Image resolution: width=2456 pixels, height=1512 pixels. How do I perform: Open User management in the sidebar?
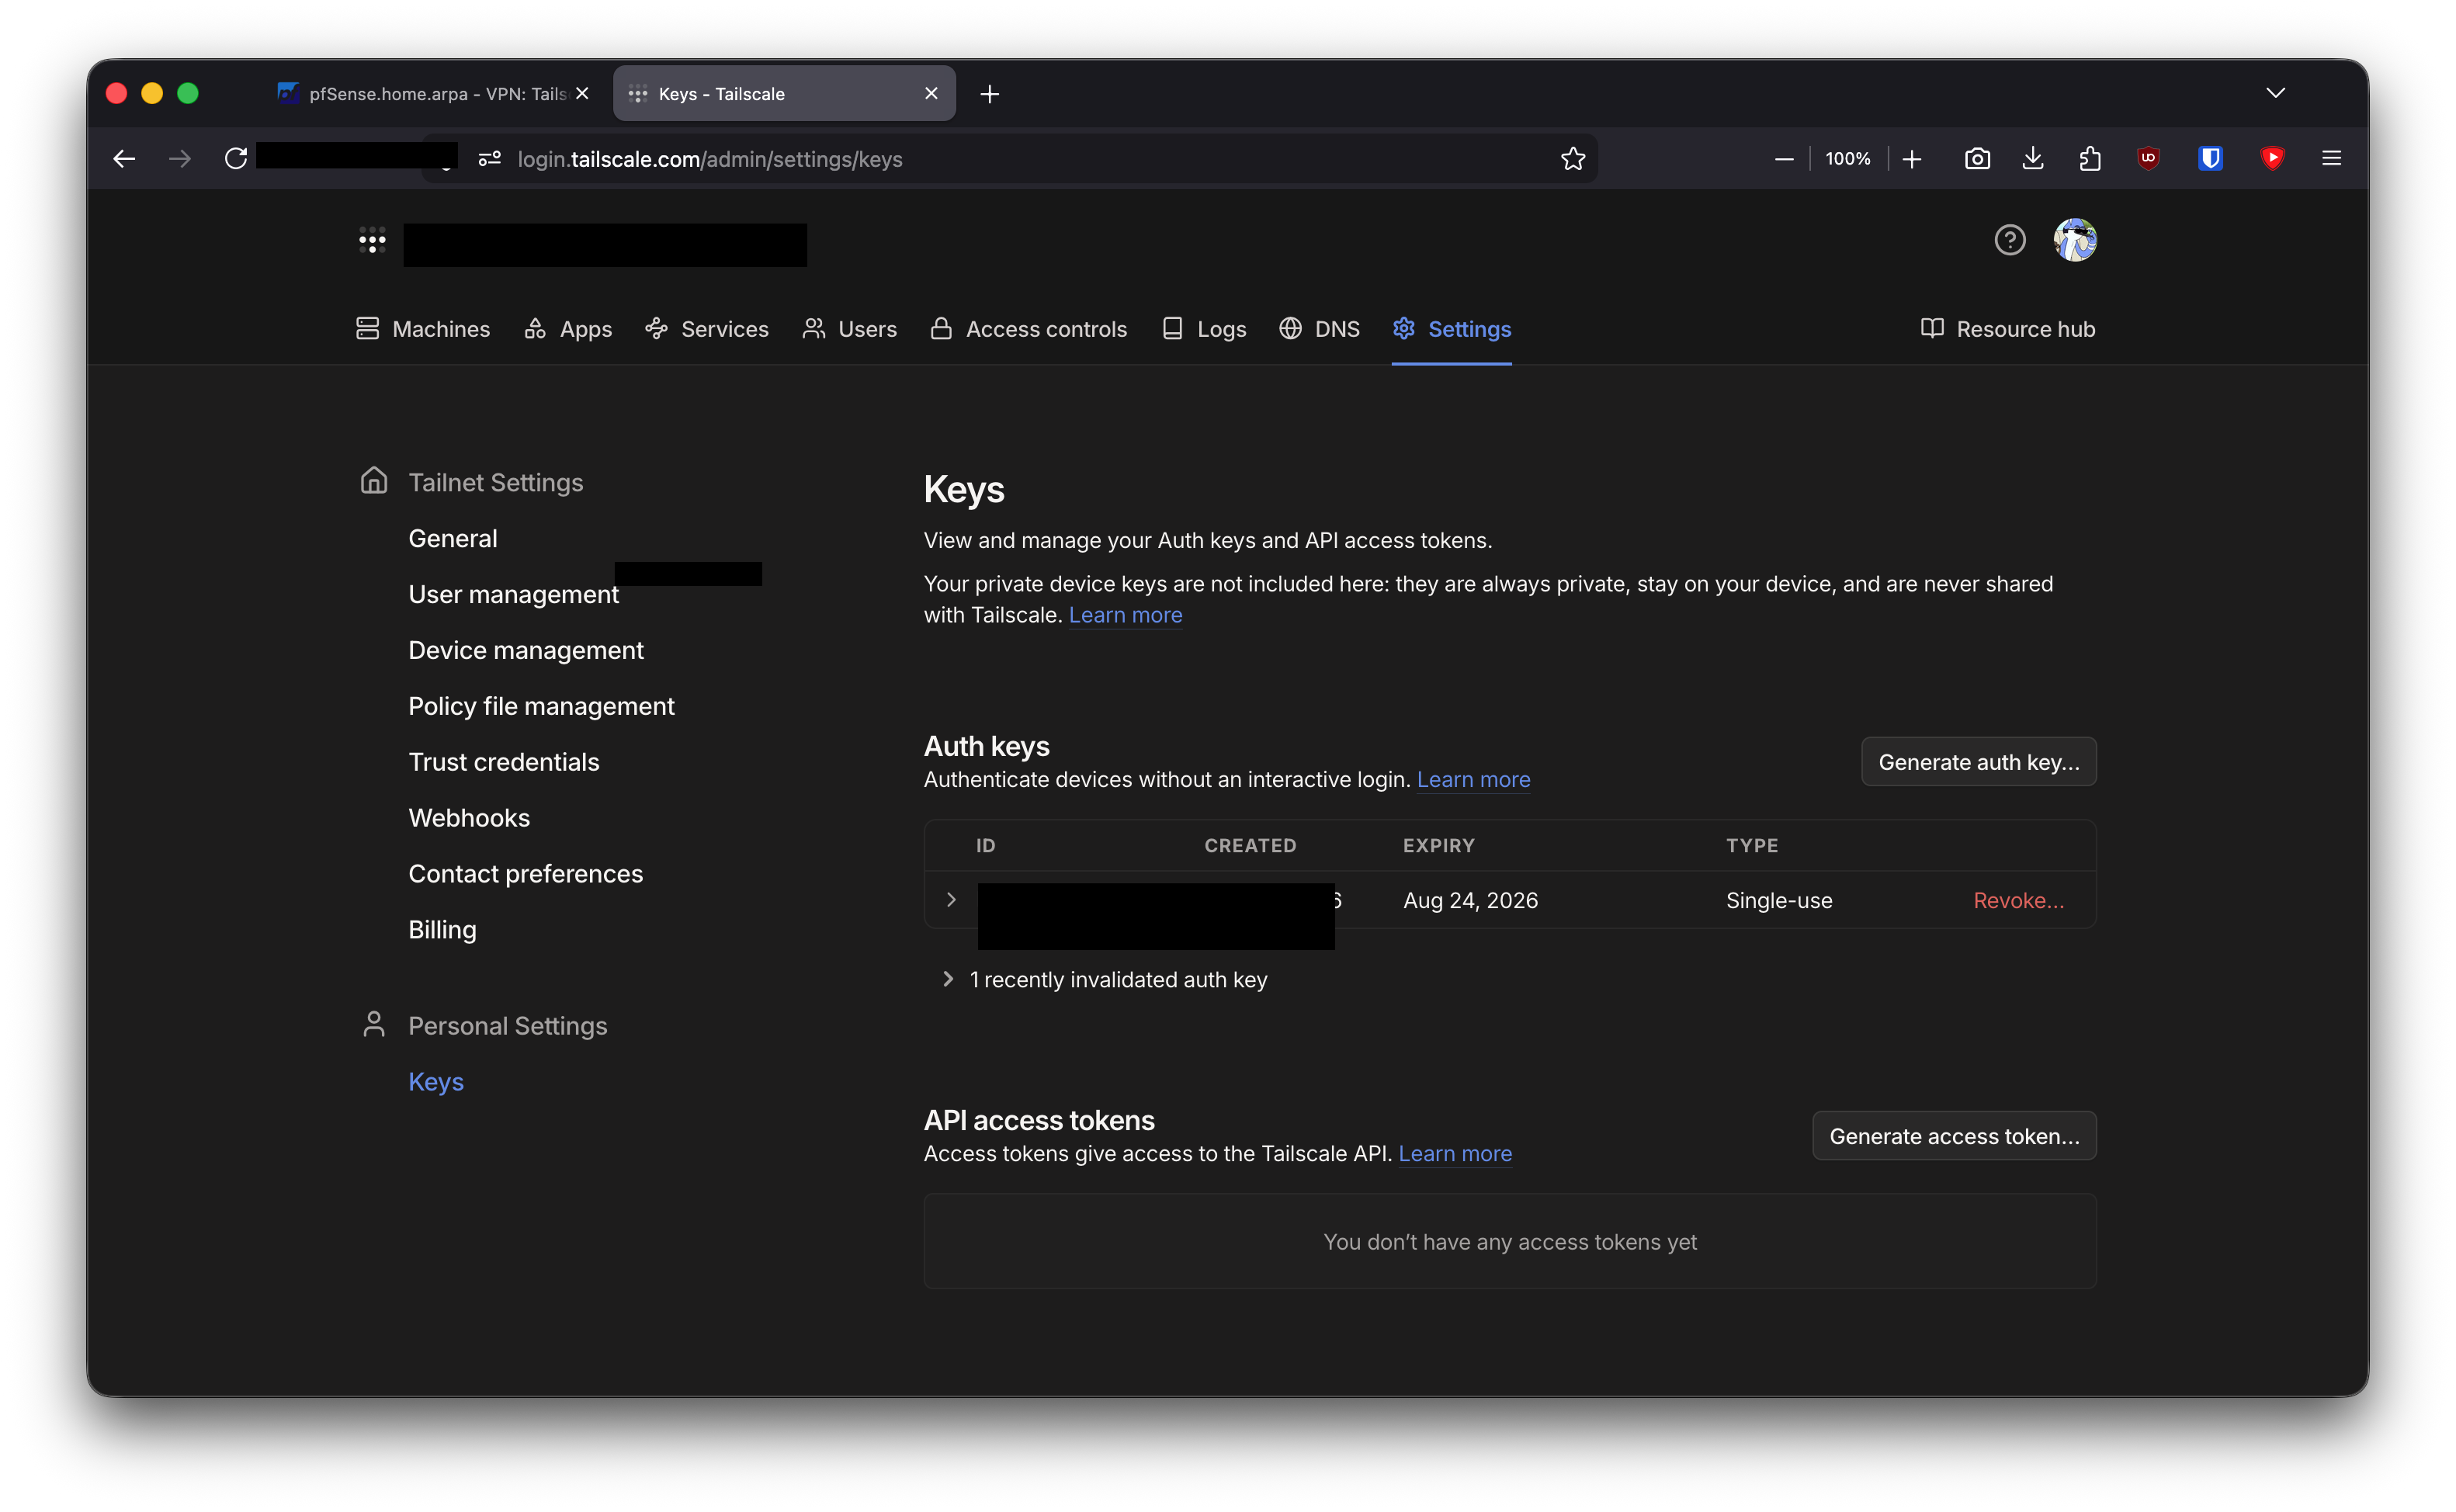click(514, 594)
